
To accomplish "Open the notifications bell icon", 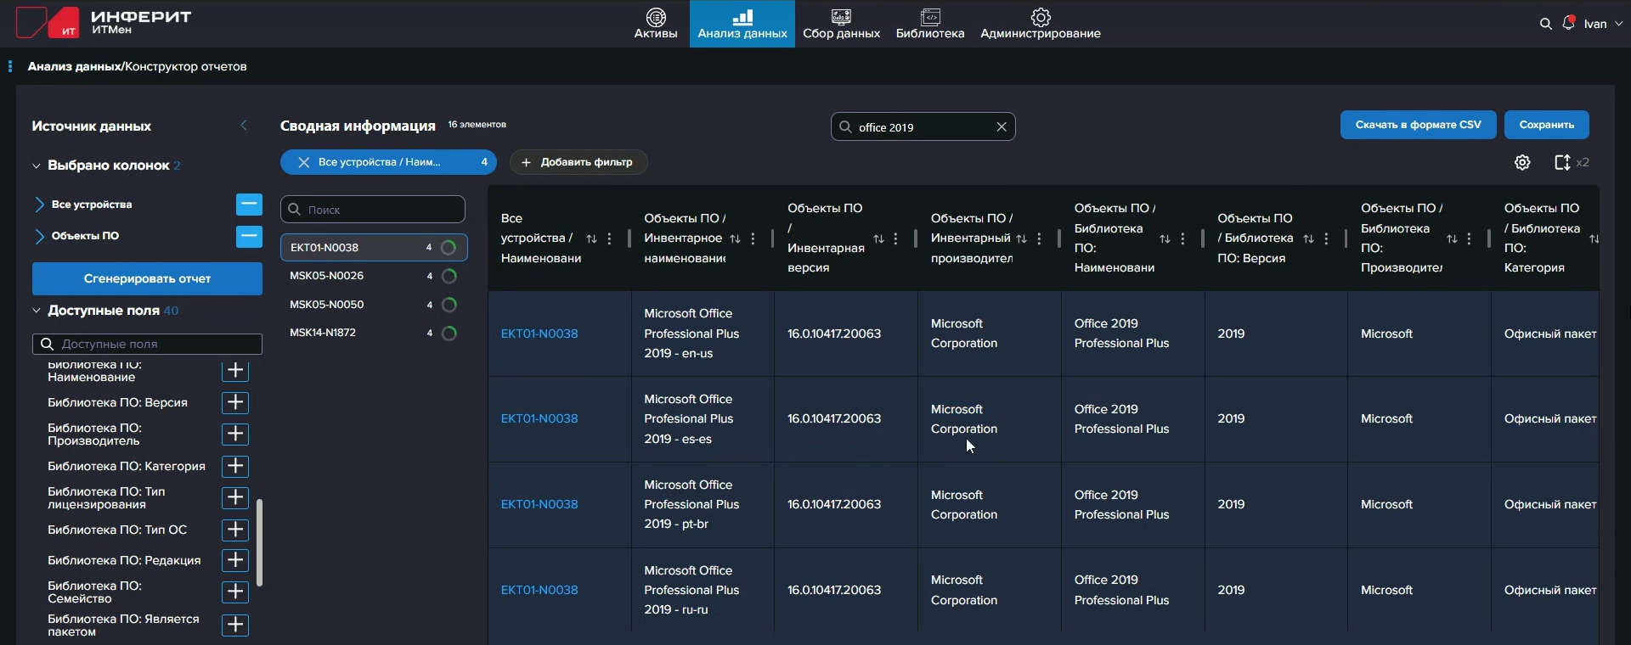I will tap(1568, 23).
